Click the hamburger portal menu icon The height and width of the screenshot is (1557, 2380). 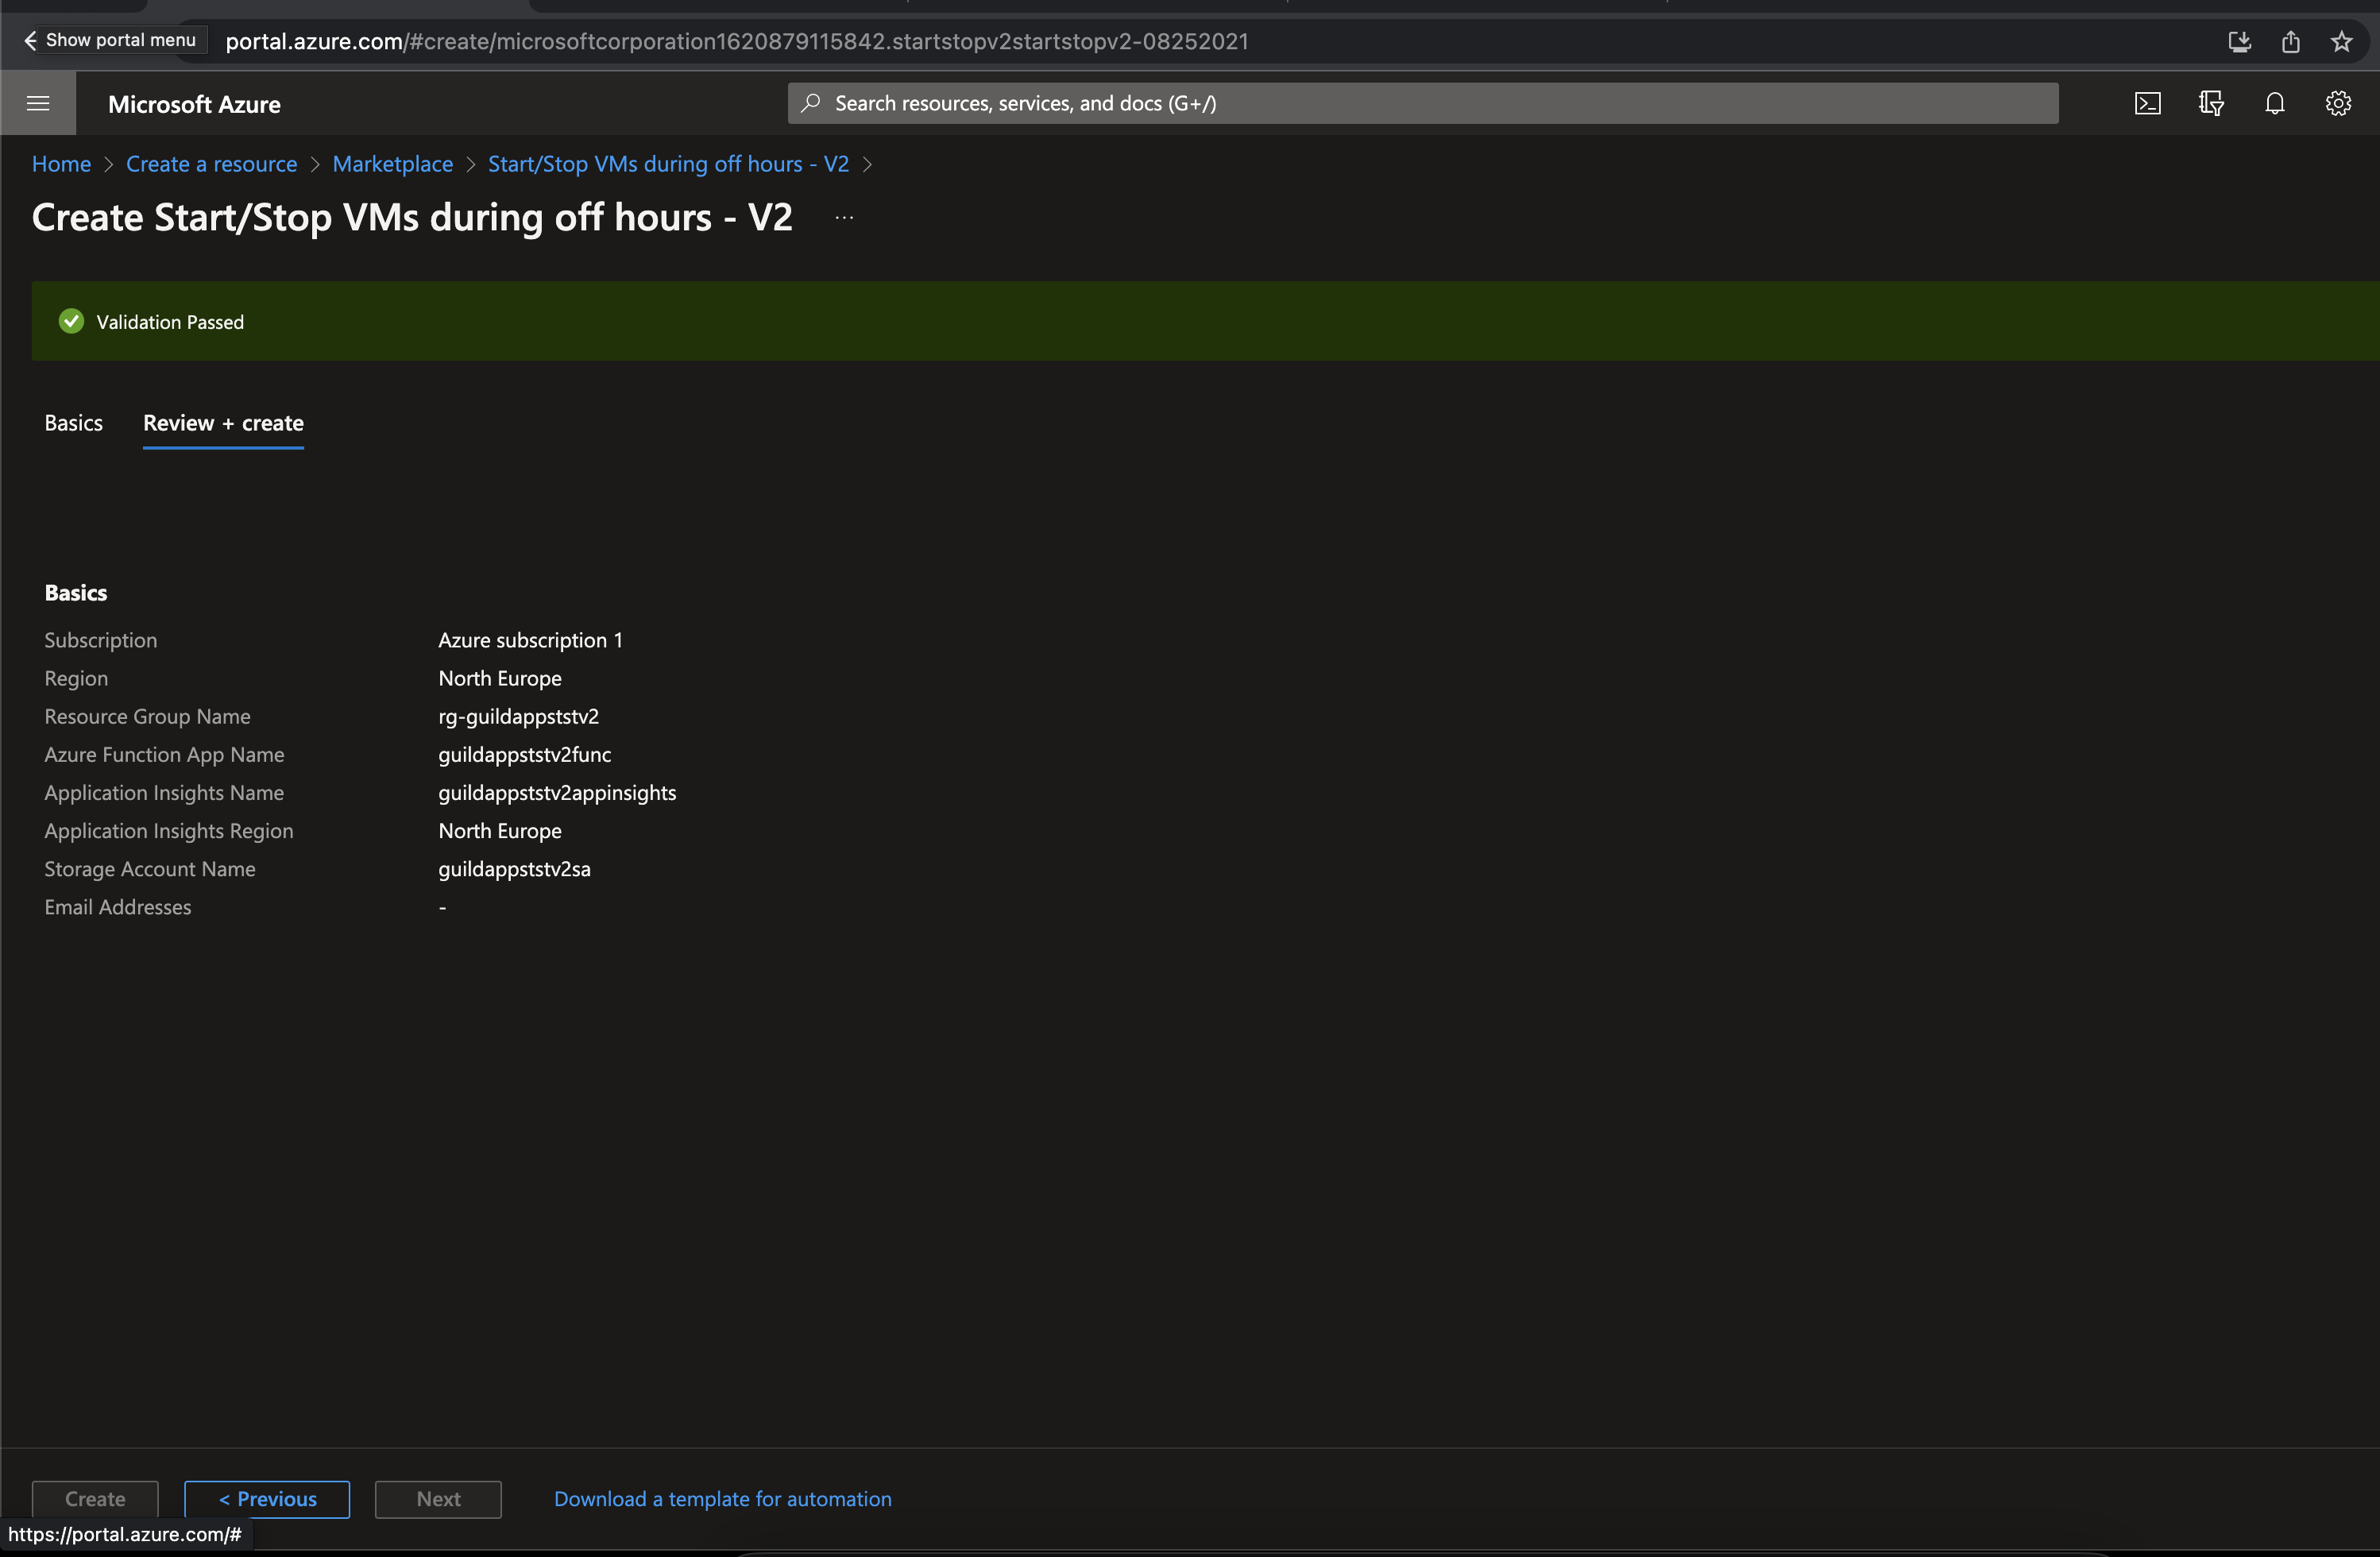click(38, 102)
